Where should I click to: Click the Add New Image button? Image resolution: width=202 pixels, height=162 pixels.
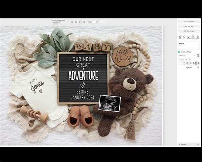189,31
